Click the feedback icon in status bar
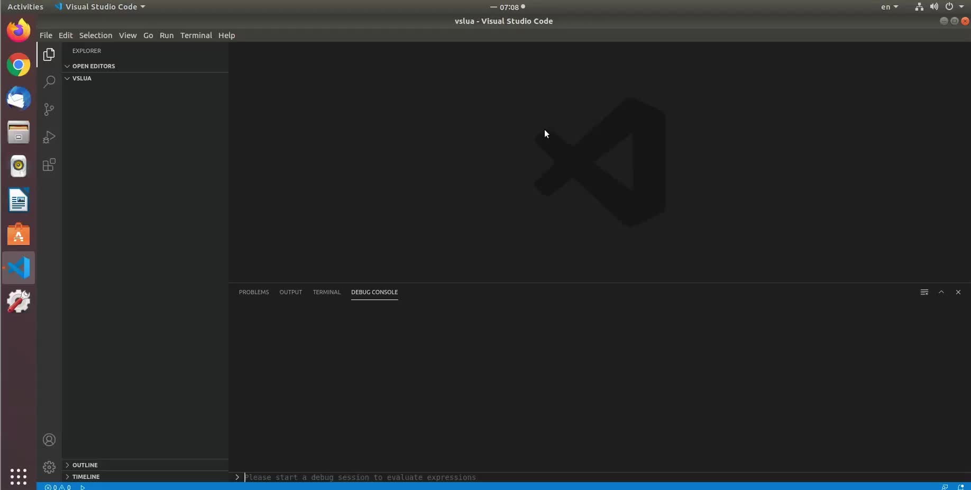The height and width of the screenshot is (490, 971). (x=945, y=487)
